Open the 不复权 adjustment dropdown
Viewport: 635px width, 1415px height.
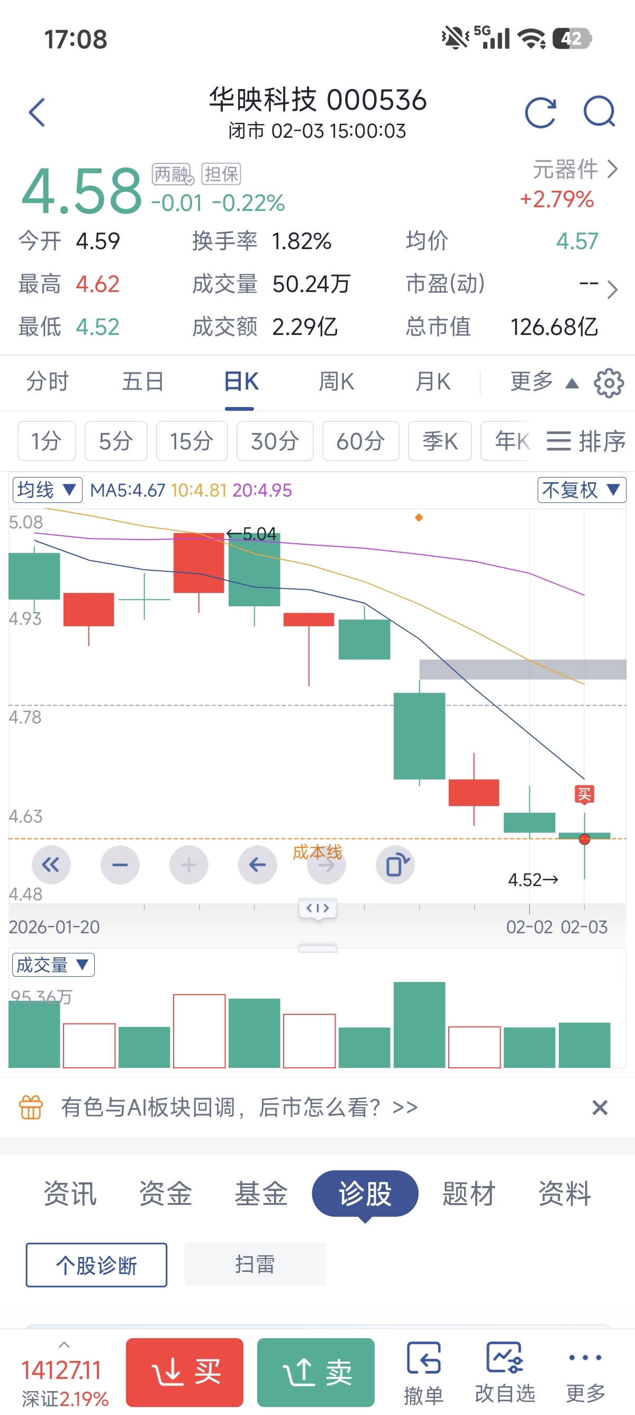pos(581,490)
